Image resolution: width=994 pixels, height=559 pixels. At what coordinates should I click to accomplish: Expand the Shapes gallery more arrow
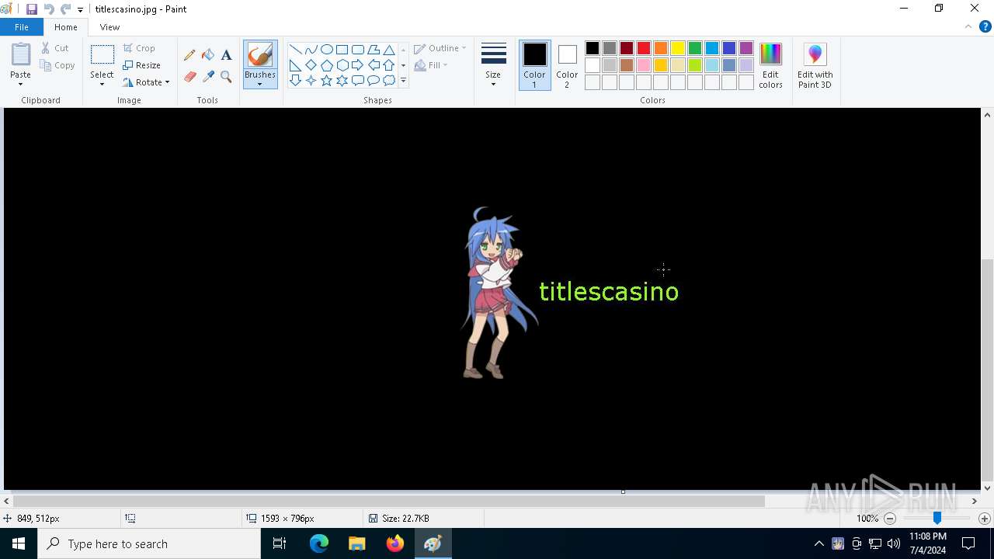point(403,81)
